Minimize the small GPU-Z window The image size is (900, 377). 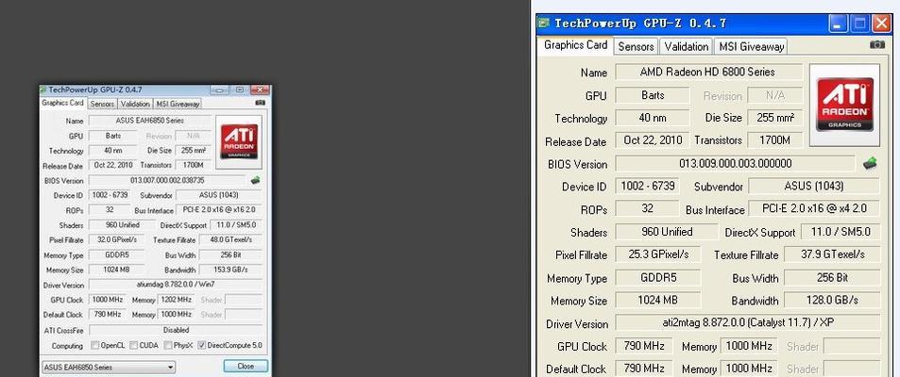coord(219,90)
